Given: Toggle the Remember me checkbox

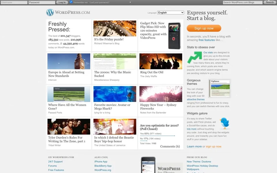Looking at the screenshot, I should 71,2.
